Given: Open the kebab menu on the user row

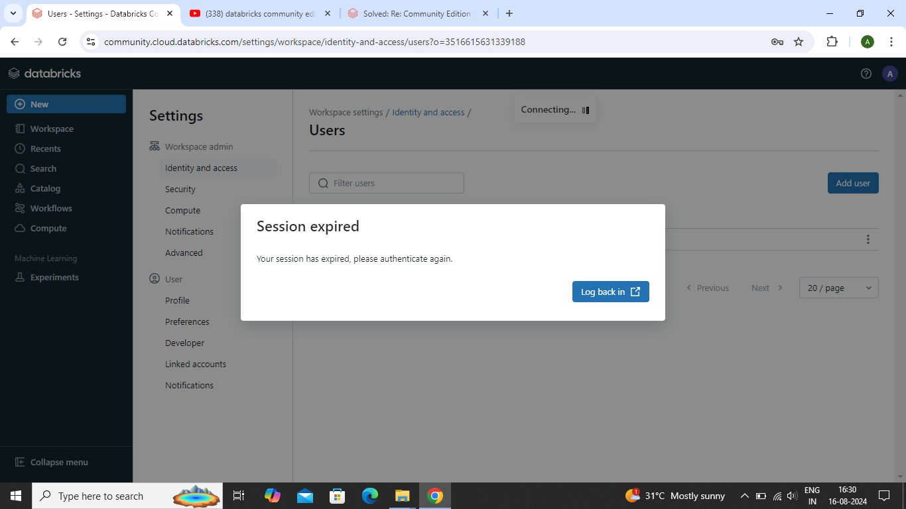Looking at the screenshot, I should tap(868, 239).
